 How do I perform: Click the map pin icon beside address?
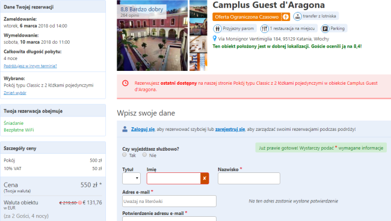tap(215, 38)
